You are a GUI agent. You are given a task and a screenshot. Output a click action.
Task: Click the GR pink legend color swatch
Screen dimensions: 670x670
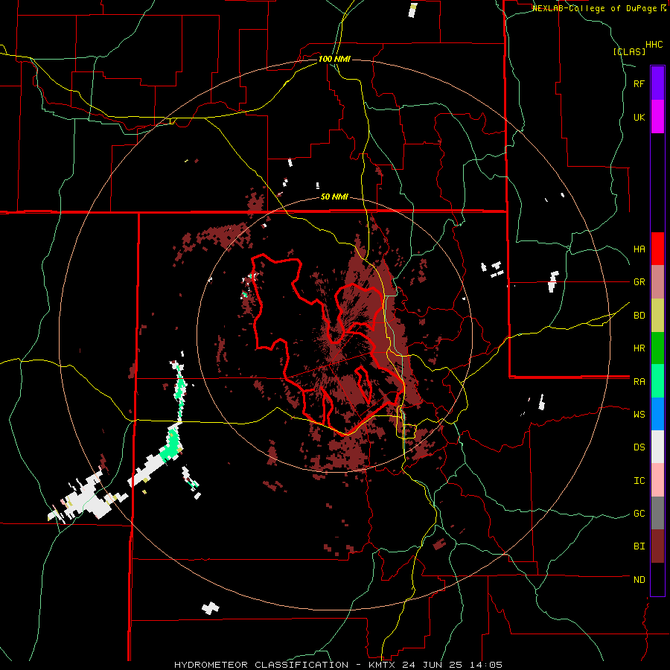coord(657,282)
